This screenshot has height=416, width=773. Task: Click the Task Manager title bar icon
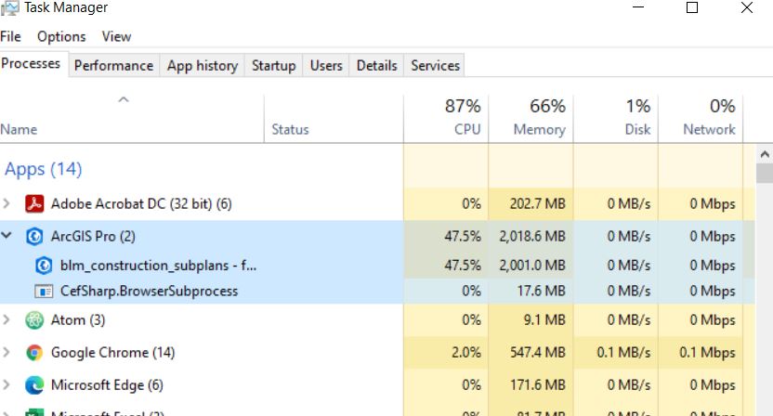(x=9, y=7)
